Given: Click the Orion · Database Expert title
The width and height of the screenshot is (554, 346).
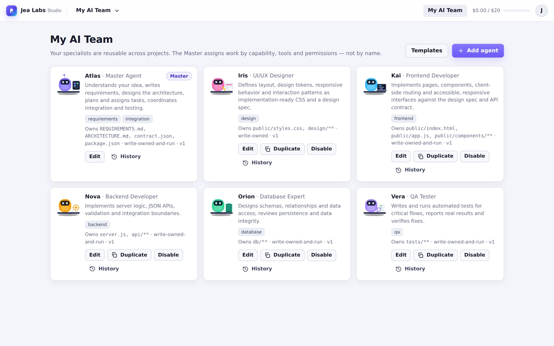Looking at the screenshot, I should coord(271,197).
